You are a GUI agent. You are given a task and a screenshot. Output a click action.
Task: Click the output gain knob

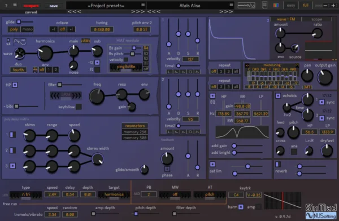(x=325, y=77)
